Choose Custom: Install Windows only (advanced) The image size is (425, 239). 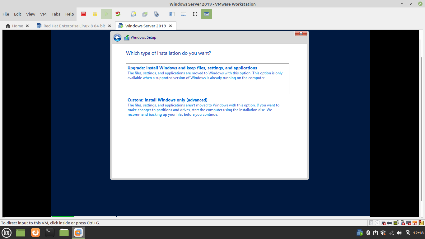tap(208, 107)
